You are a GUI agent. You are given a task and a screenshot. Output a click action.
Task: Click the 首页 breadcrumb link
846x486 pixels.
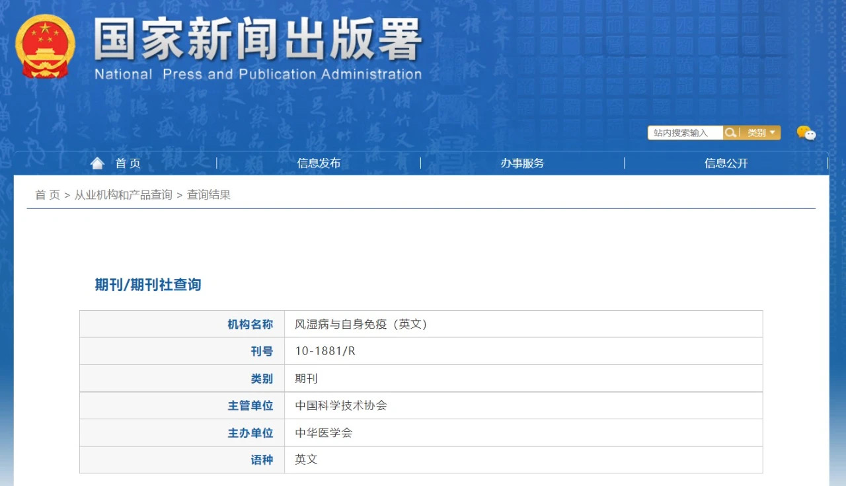(x=47, y=195)
